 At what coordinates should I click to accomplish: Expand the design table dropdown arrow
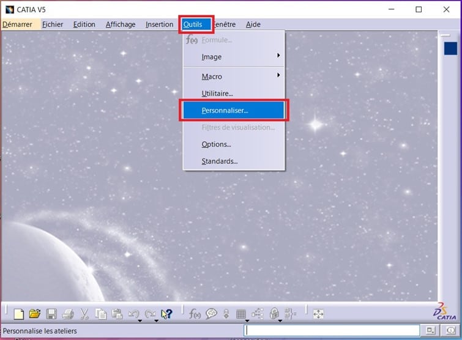(x=247, y=320)
